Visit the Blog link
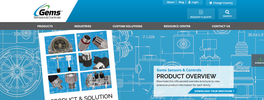The height and width of the screenshot is (100, 264). click(181, 2)
